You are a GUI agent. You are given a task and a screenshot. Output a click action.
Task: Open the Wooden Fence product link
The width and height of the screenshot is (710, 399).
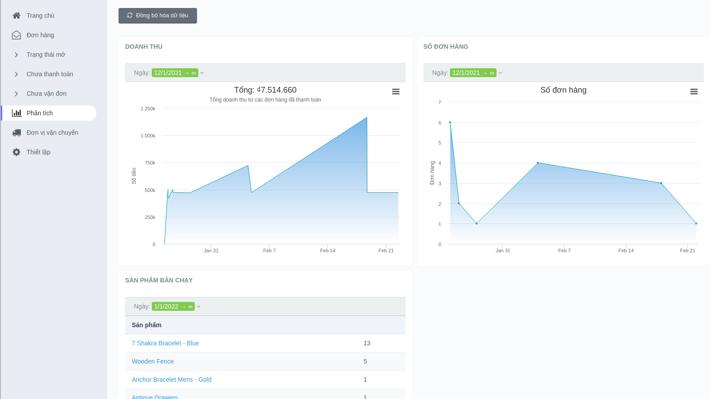coord(153,361)
